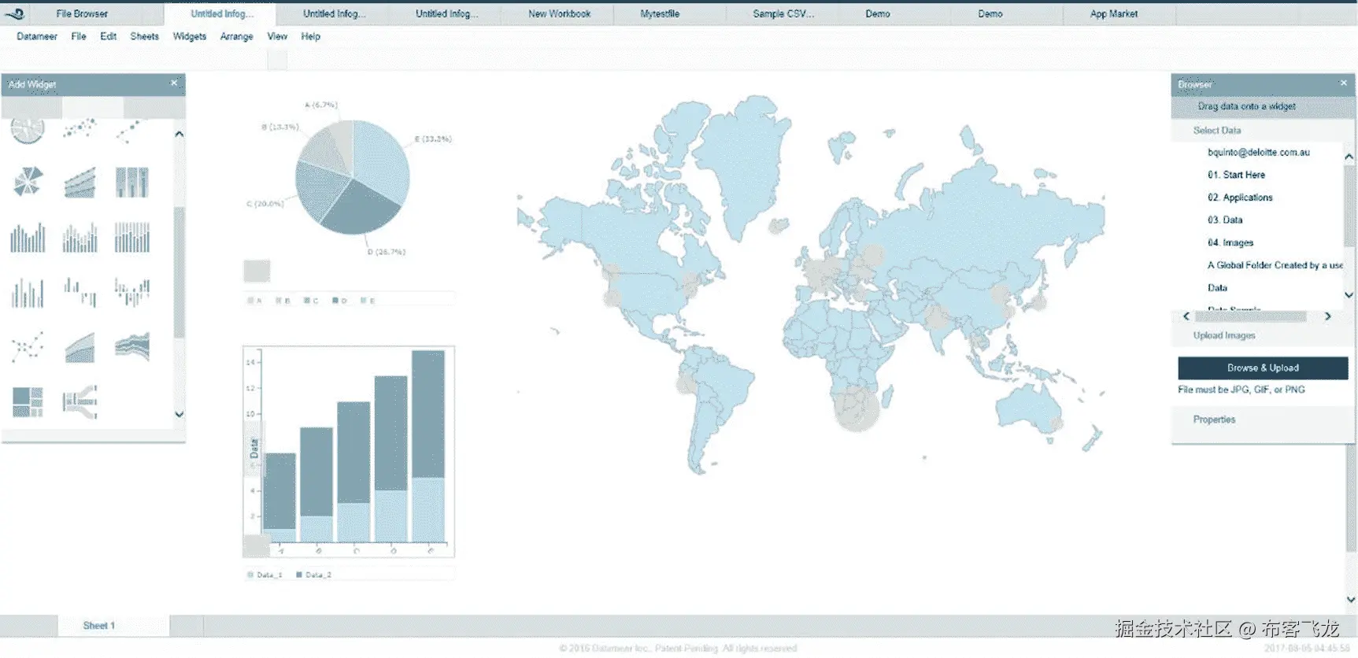Viewport: 1358px width, 658px height.
Task: Close the Browser panel
Action: tap(1343, 83)
